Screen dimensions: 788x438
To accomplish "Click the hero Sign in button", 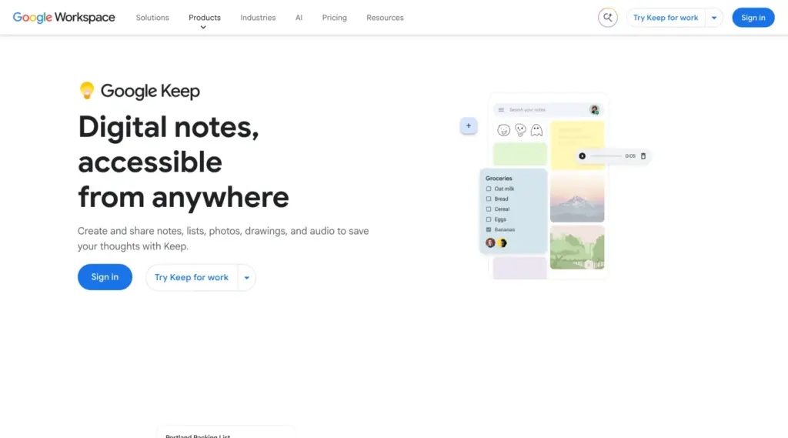I will [105, 277].
